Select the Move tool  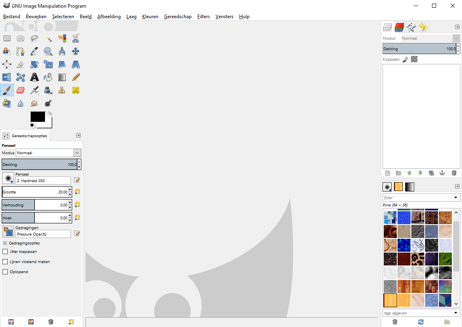(x=75, y=51)
